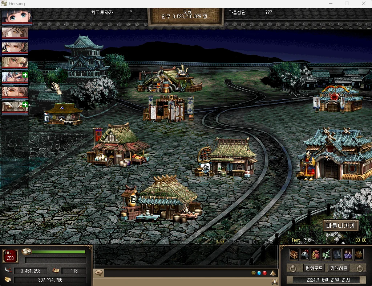Click the empty bar below green gauge
Image resolution: width=372 pixels, height=286 pixels.
point(56,260)
